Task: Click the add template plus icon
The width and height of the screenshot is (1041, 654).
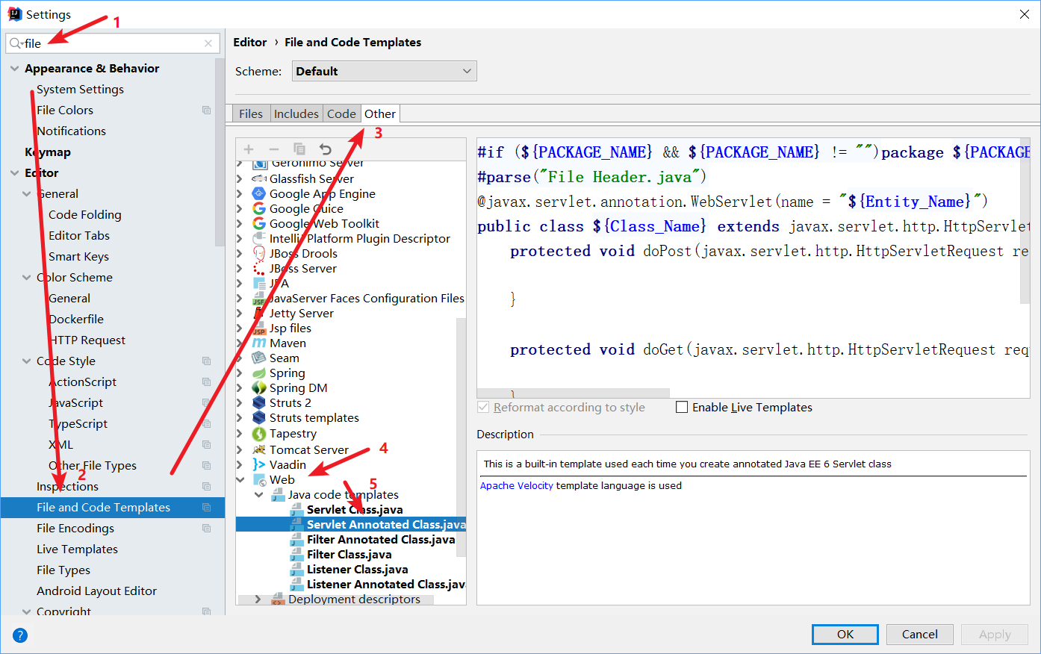Action: click(x=249, y=149)
